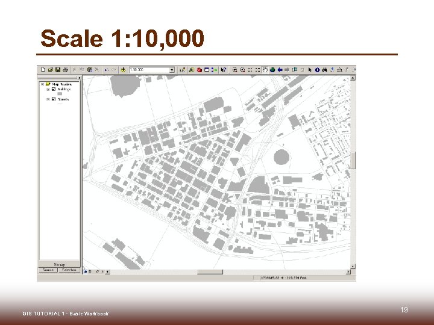
Task: Open the Editor toolbar icon
Action: pyautogui.click(x=182, y=70)
